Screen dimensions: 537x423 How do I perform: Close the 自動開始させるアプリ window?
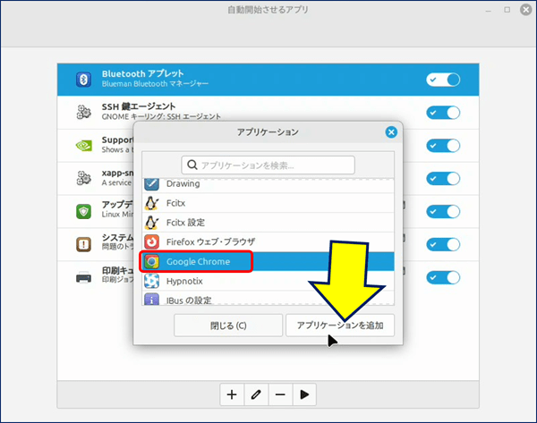tap(526, 10)
